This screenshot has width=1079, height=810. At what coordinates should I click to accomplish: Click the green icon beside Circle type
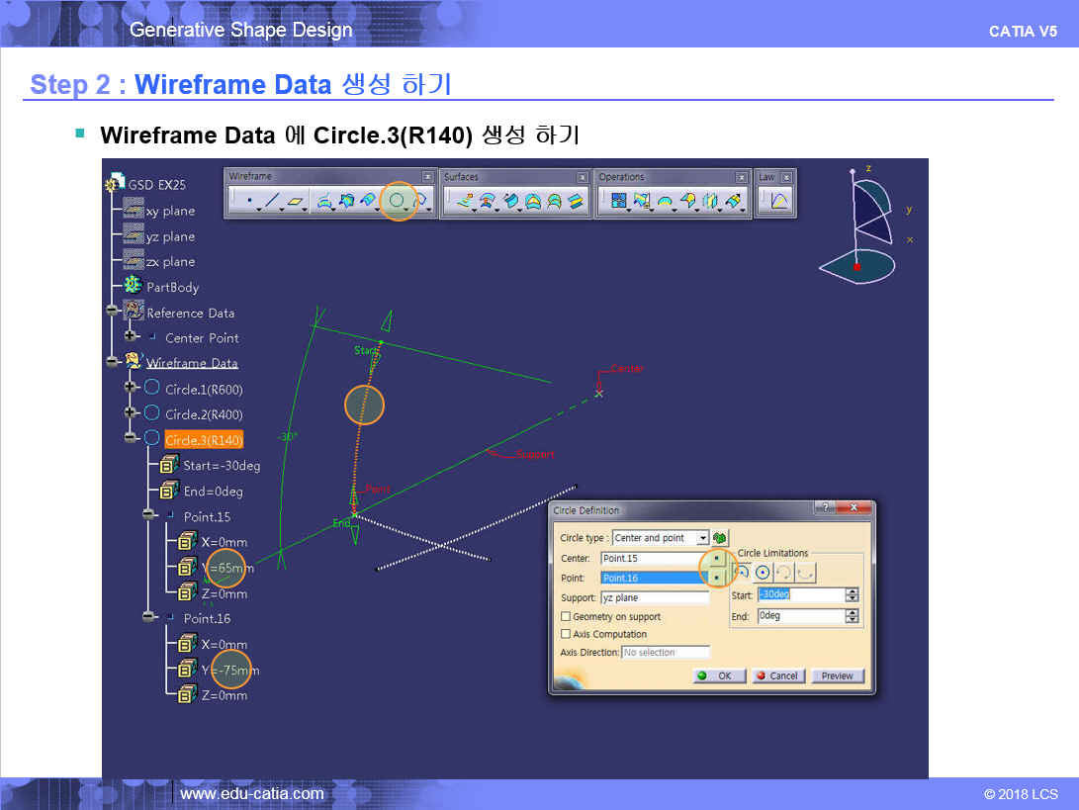click(720, 538)
